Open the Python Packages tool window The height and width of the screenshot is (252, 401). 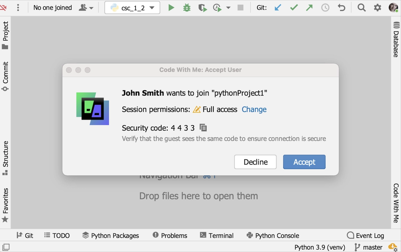pyautogui.click(x=111, y=236)
